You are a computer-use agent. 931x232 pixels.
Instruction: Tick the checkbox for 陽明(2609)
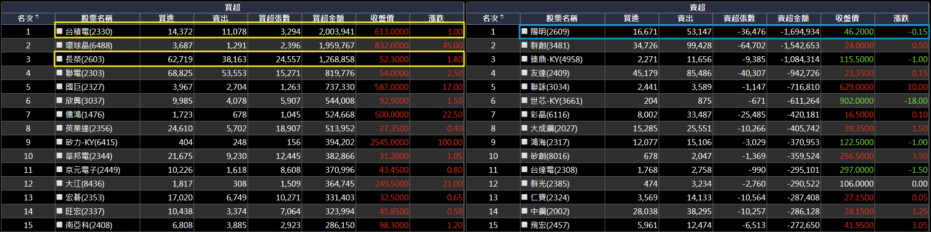tap(524, 31)
